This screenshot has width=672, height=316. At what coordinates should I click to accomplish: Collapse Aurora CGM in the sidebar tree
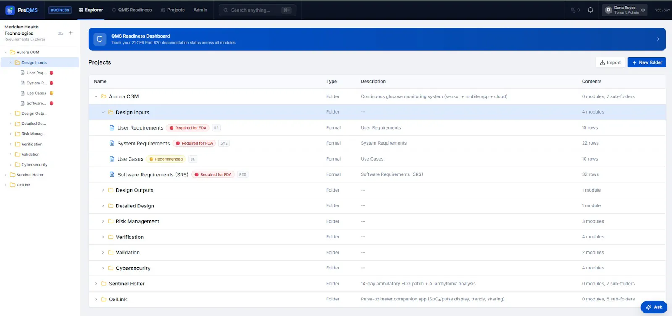[x=6, y=52]
